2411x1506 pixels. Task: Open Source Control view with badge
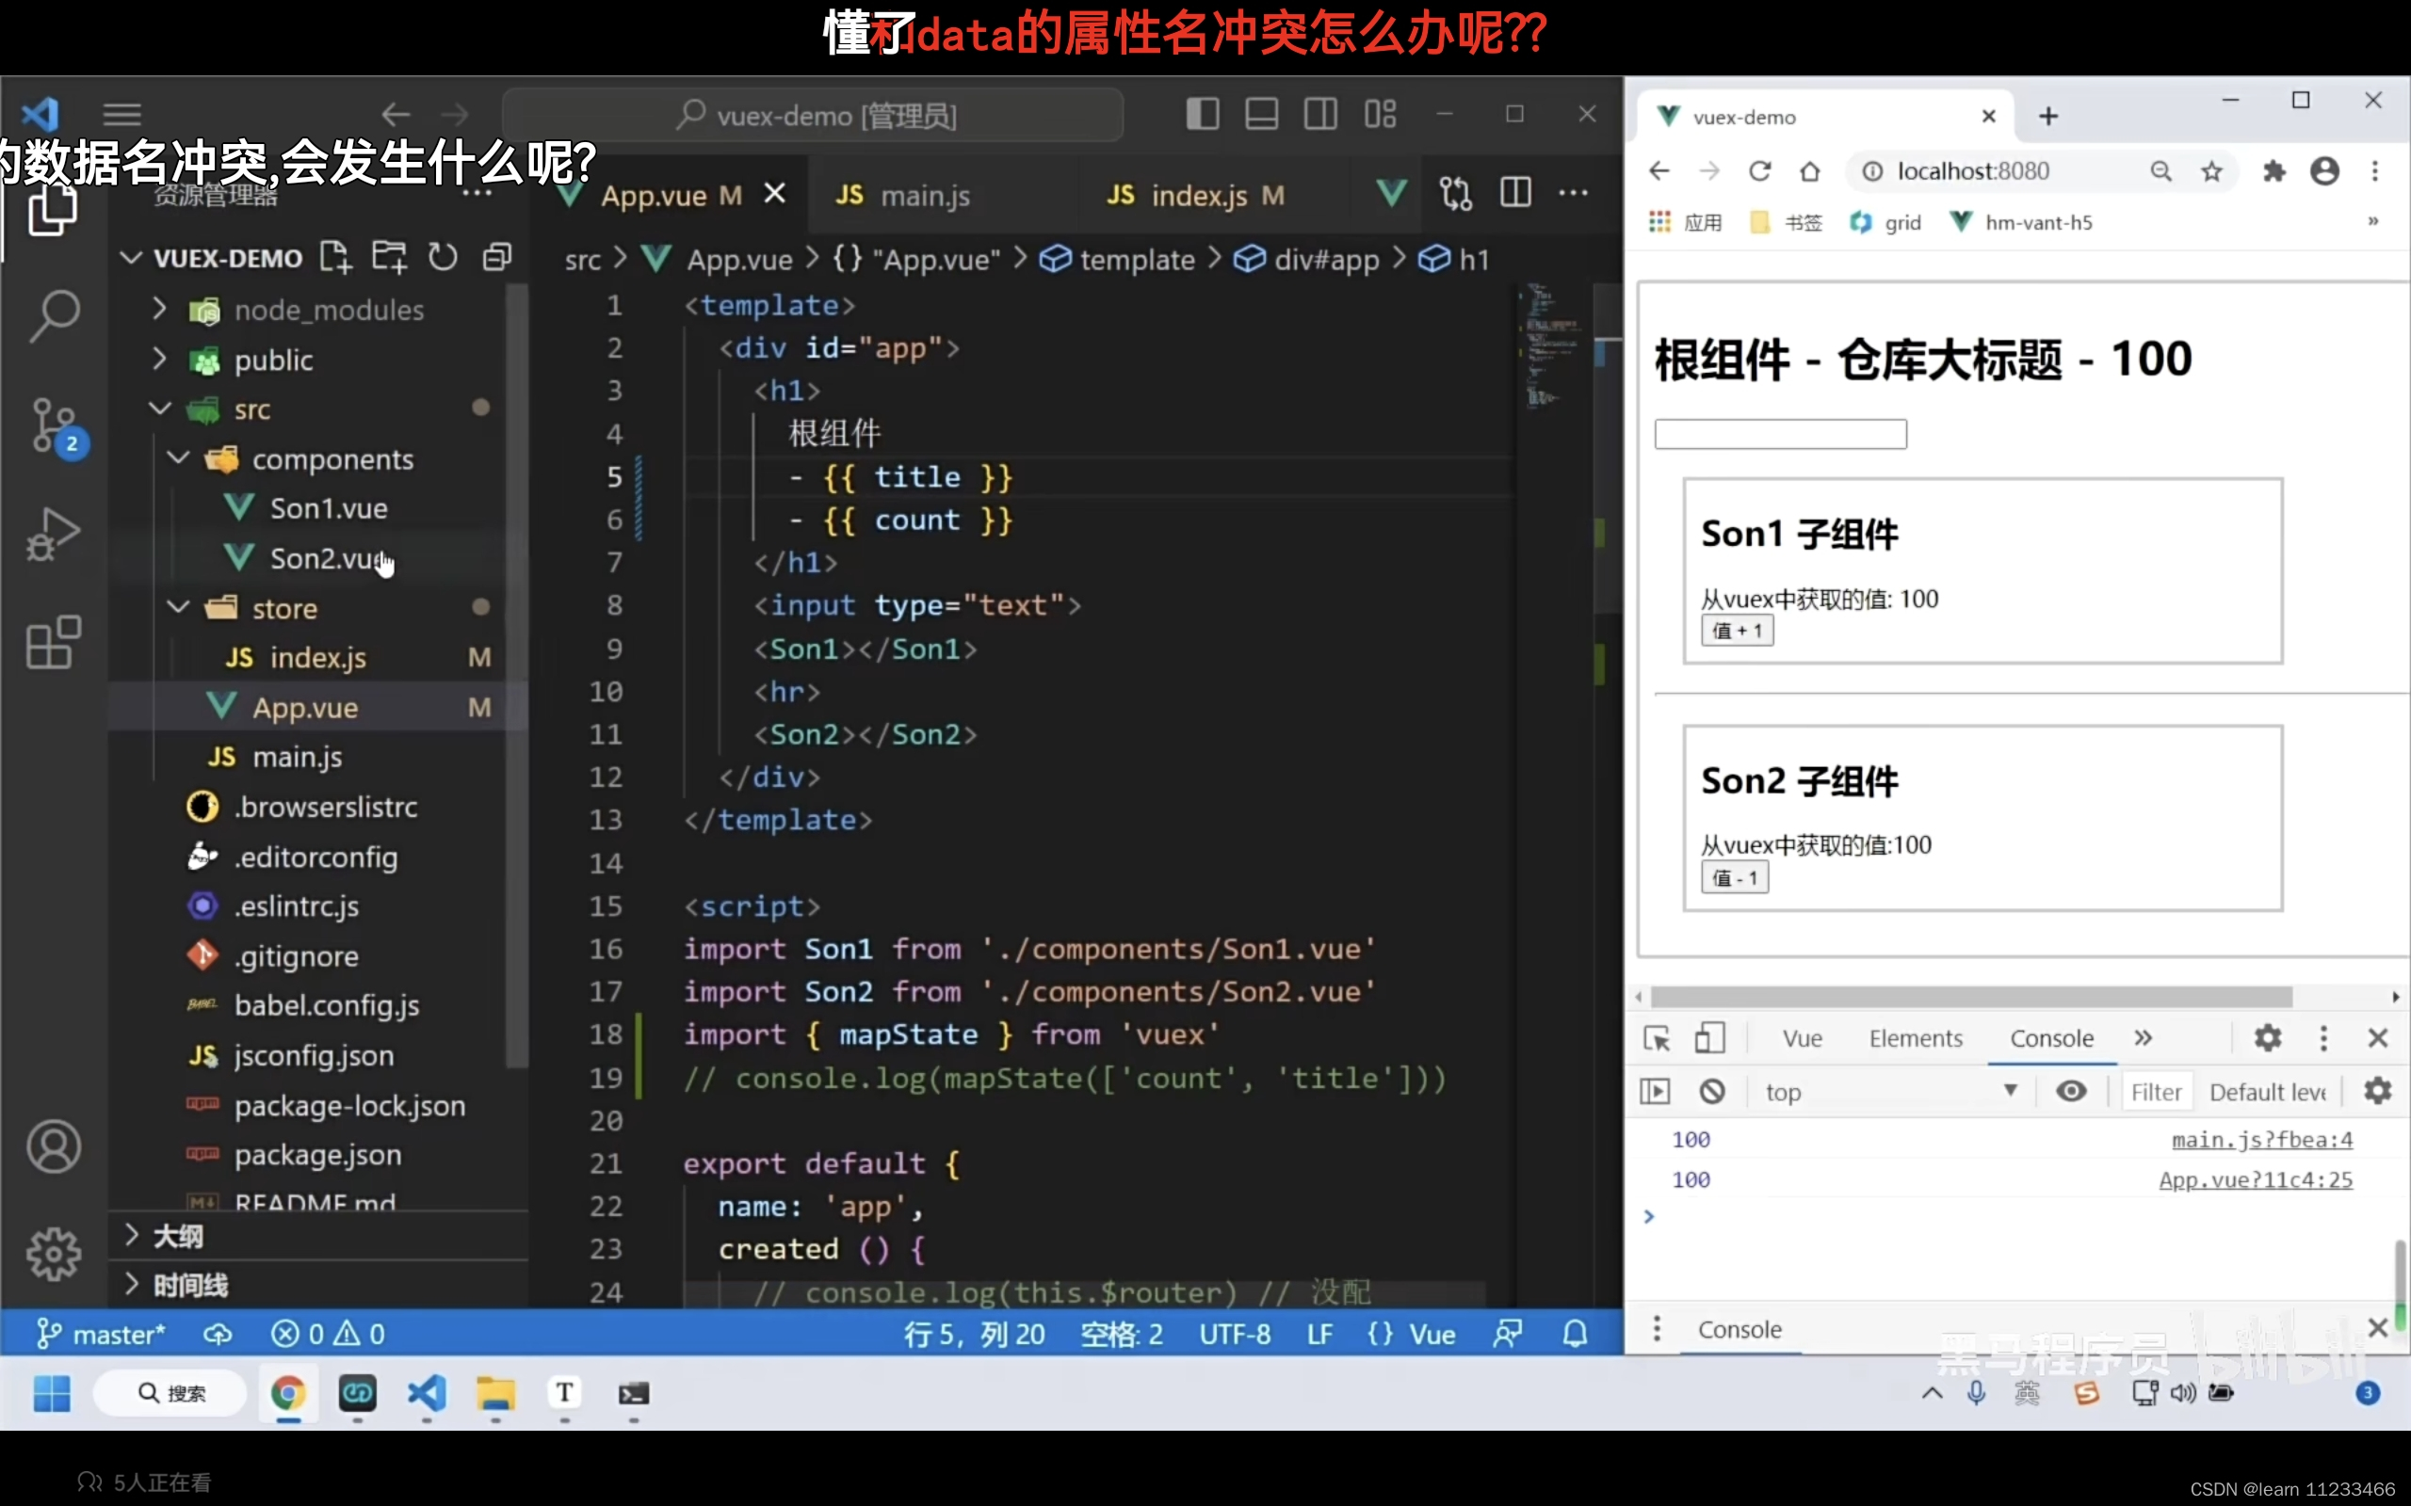click(54, 426)
